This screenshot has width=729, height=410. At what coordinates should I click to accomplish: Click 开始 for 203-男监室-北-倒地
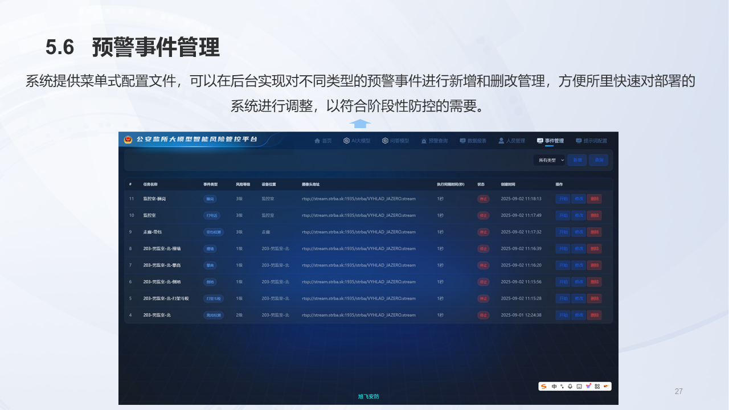(563, 281)
